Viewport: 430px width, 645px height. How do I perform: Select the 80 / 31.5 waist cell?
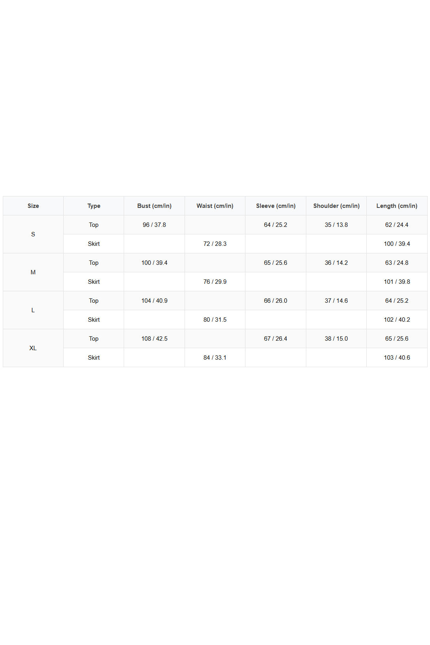(215, 320)
